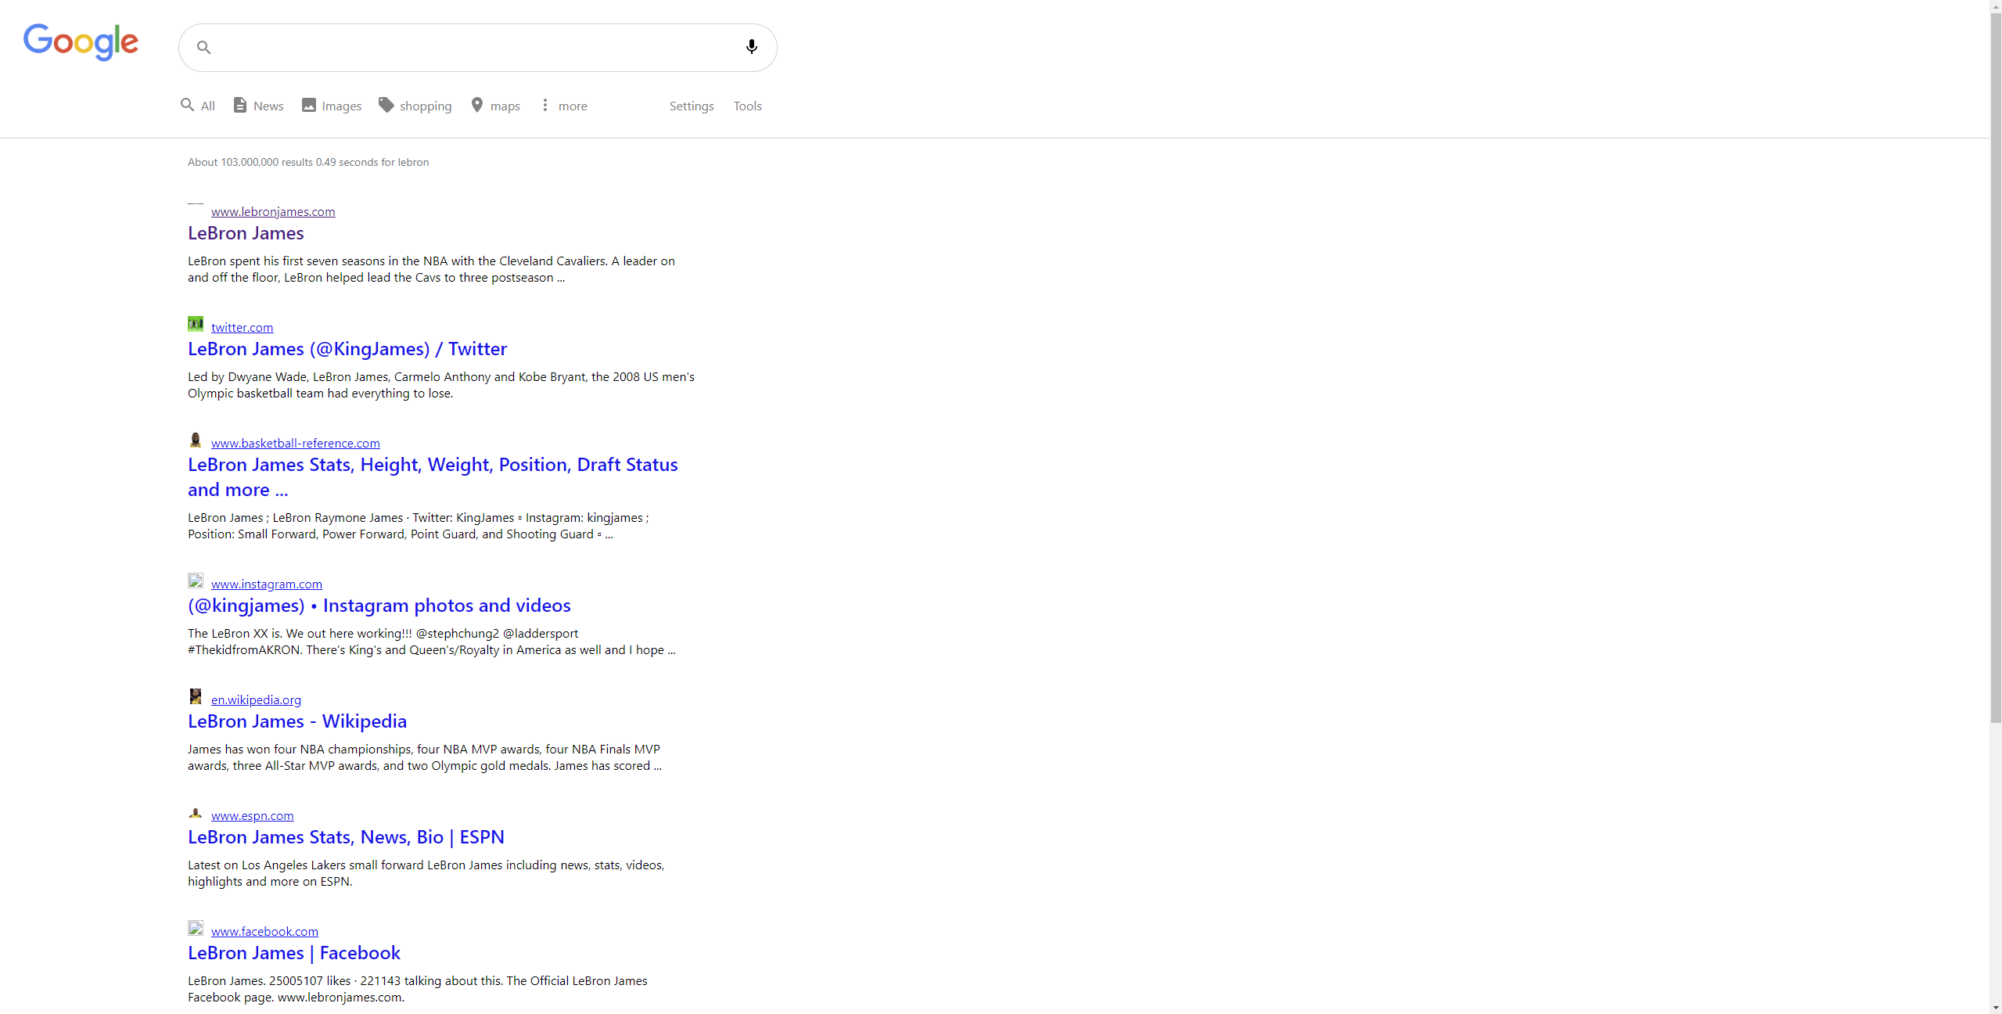
Task: Click the magnifier icon in search box
Action: coord(203,48)
